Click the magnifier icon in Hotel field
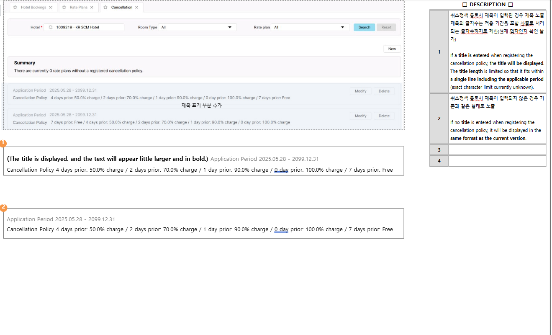This screenshot has width=552, height=335. click(51, 27)
